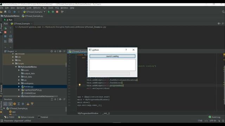Open the File menu

[2, 8]
